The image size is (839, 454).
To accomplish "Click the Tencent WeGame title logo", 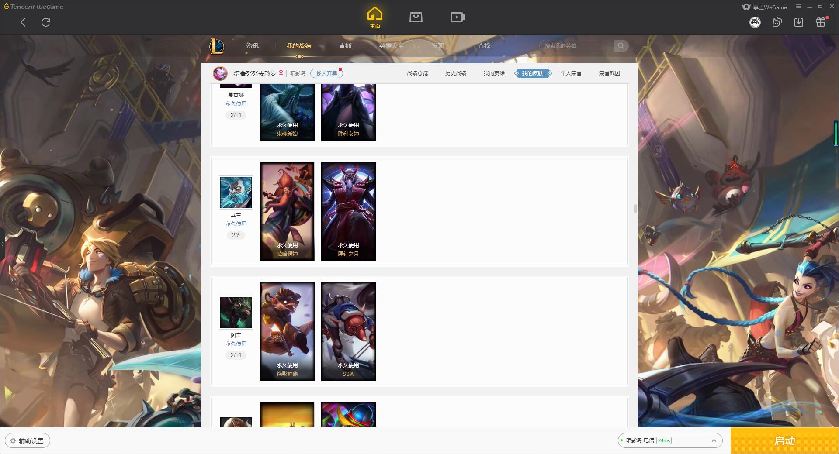I will click(x=34, y=7).
